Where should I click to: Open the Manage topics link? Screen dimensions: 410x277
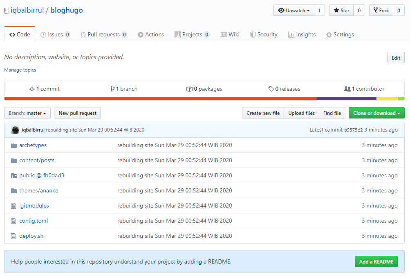tap(20, 70)
